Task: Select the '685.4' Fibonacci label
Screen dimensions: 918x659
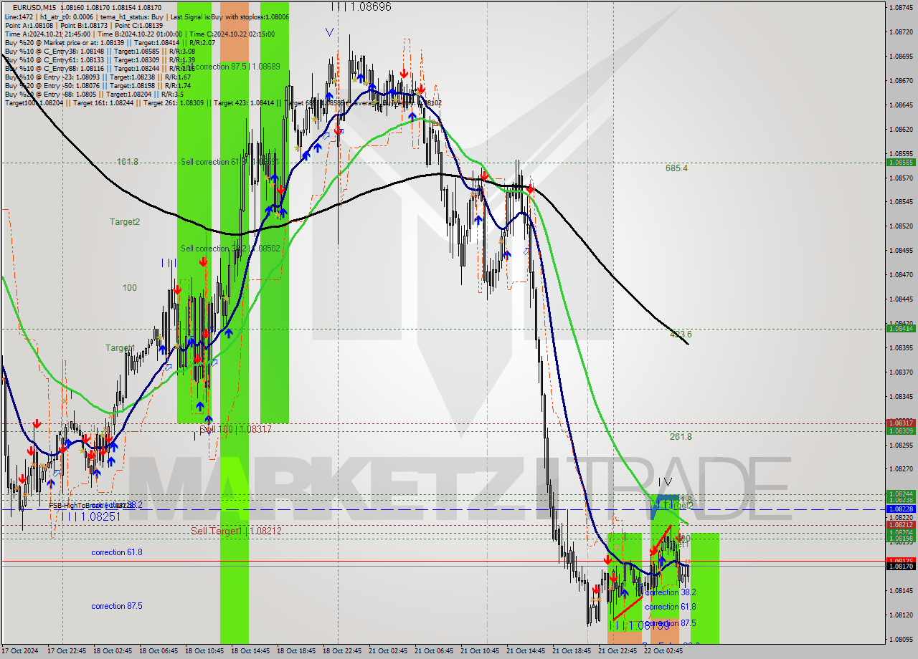Action: pyautogui.click(x=676, y=168)
